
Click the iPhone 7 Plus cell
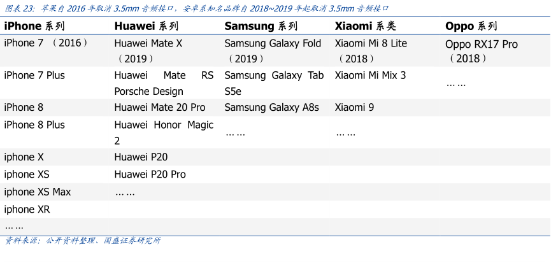[34, 75]
